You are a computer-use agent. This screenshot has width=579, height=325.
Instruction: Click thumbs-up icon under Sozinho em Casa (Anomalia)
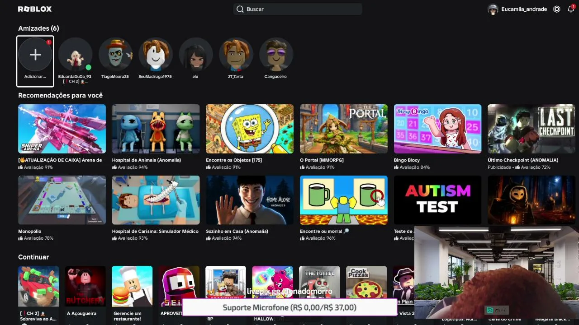(x=209, y=238)
